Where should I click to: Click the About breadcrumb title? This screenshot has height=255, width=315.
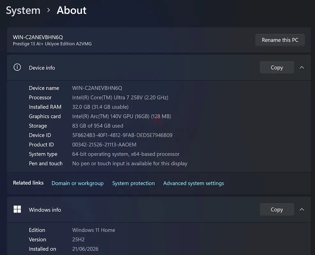point(71,10)
